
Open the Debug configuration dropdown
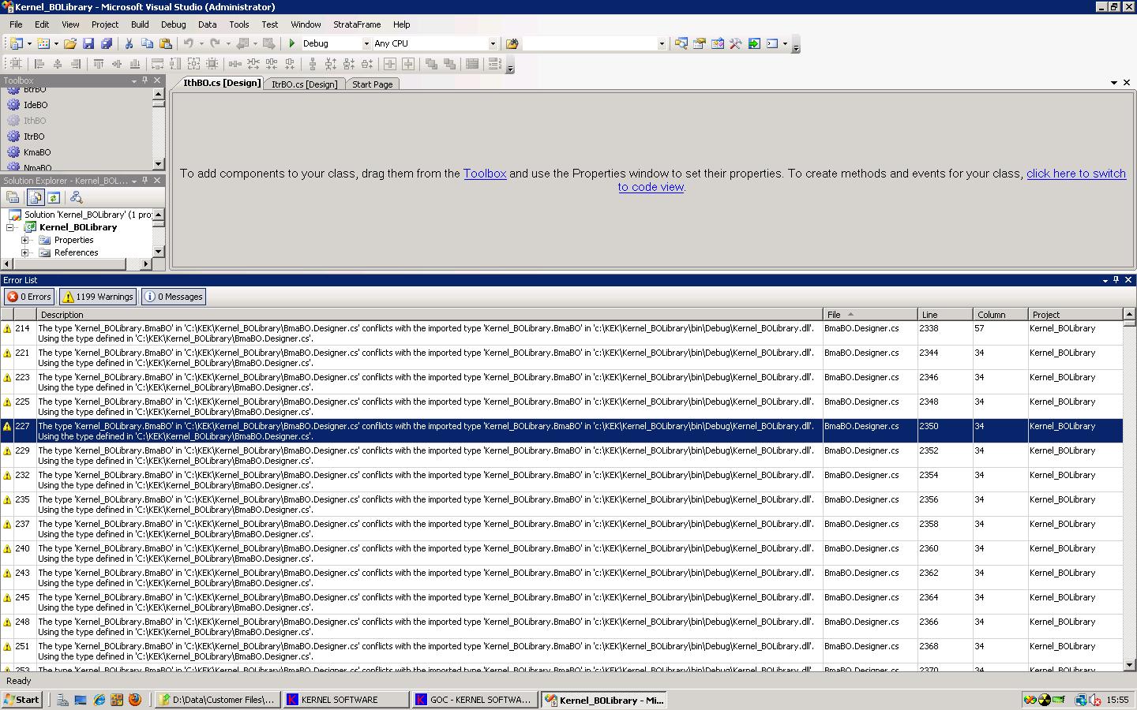[x=366, y=43]
